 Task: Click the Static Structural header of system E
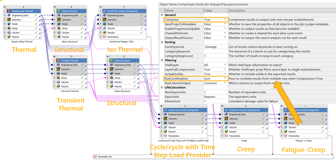point(124,61)
